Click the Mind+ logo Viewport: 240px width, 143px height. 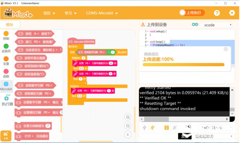click(x=18, y=13)
